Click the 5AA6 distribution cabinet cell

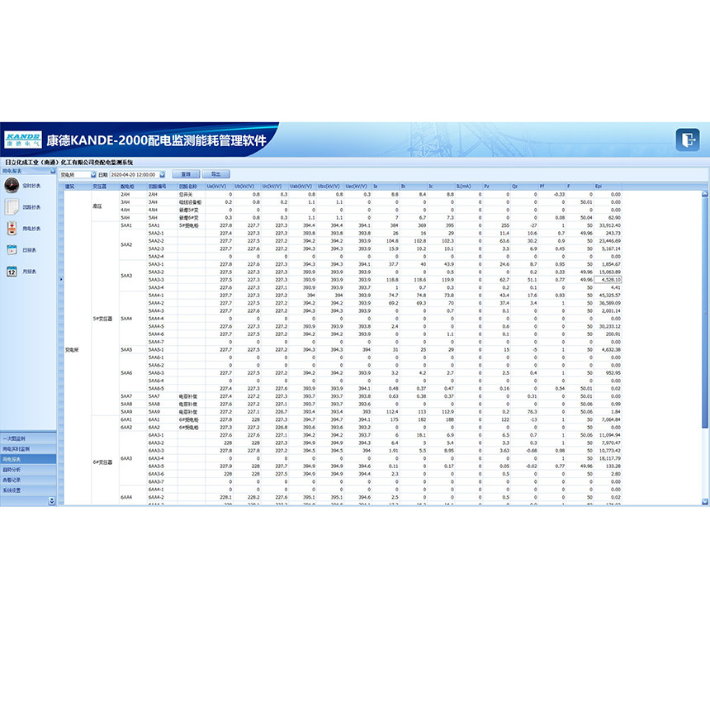pyautogui.click(x=133, y=373)
